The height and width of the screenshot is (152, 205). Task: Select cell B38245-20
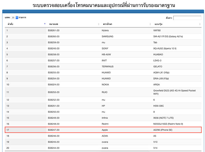click(54, 142)
